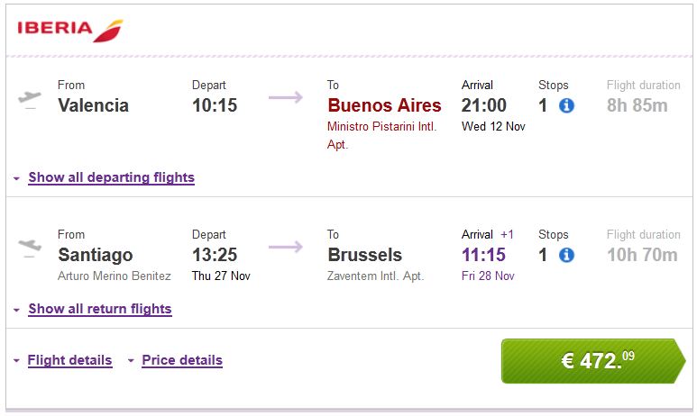Click the return flight airplane icon

click(30, 246)
